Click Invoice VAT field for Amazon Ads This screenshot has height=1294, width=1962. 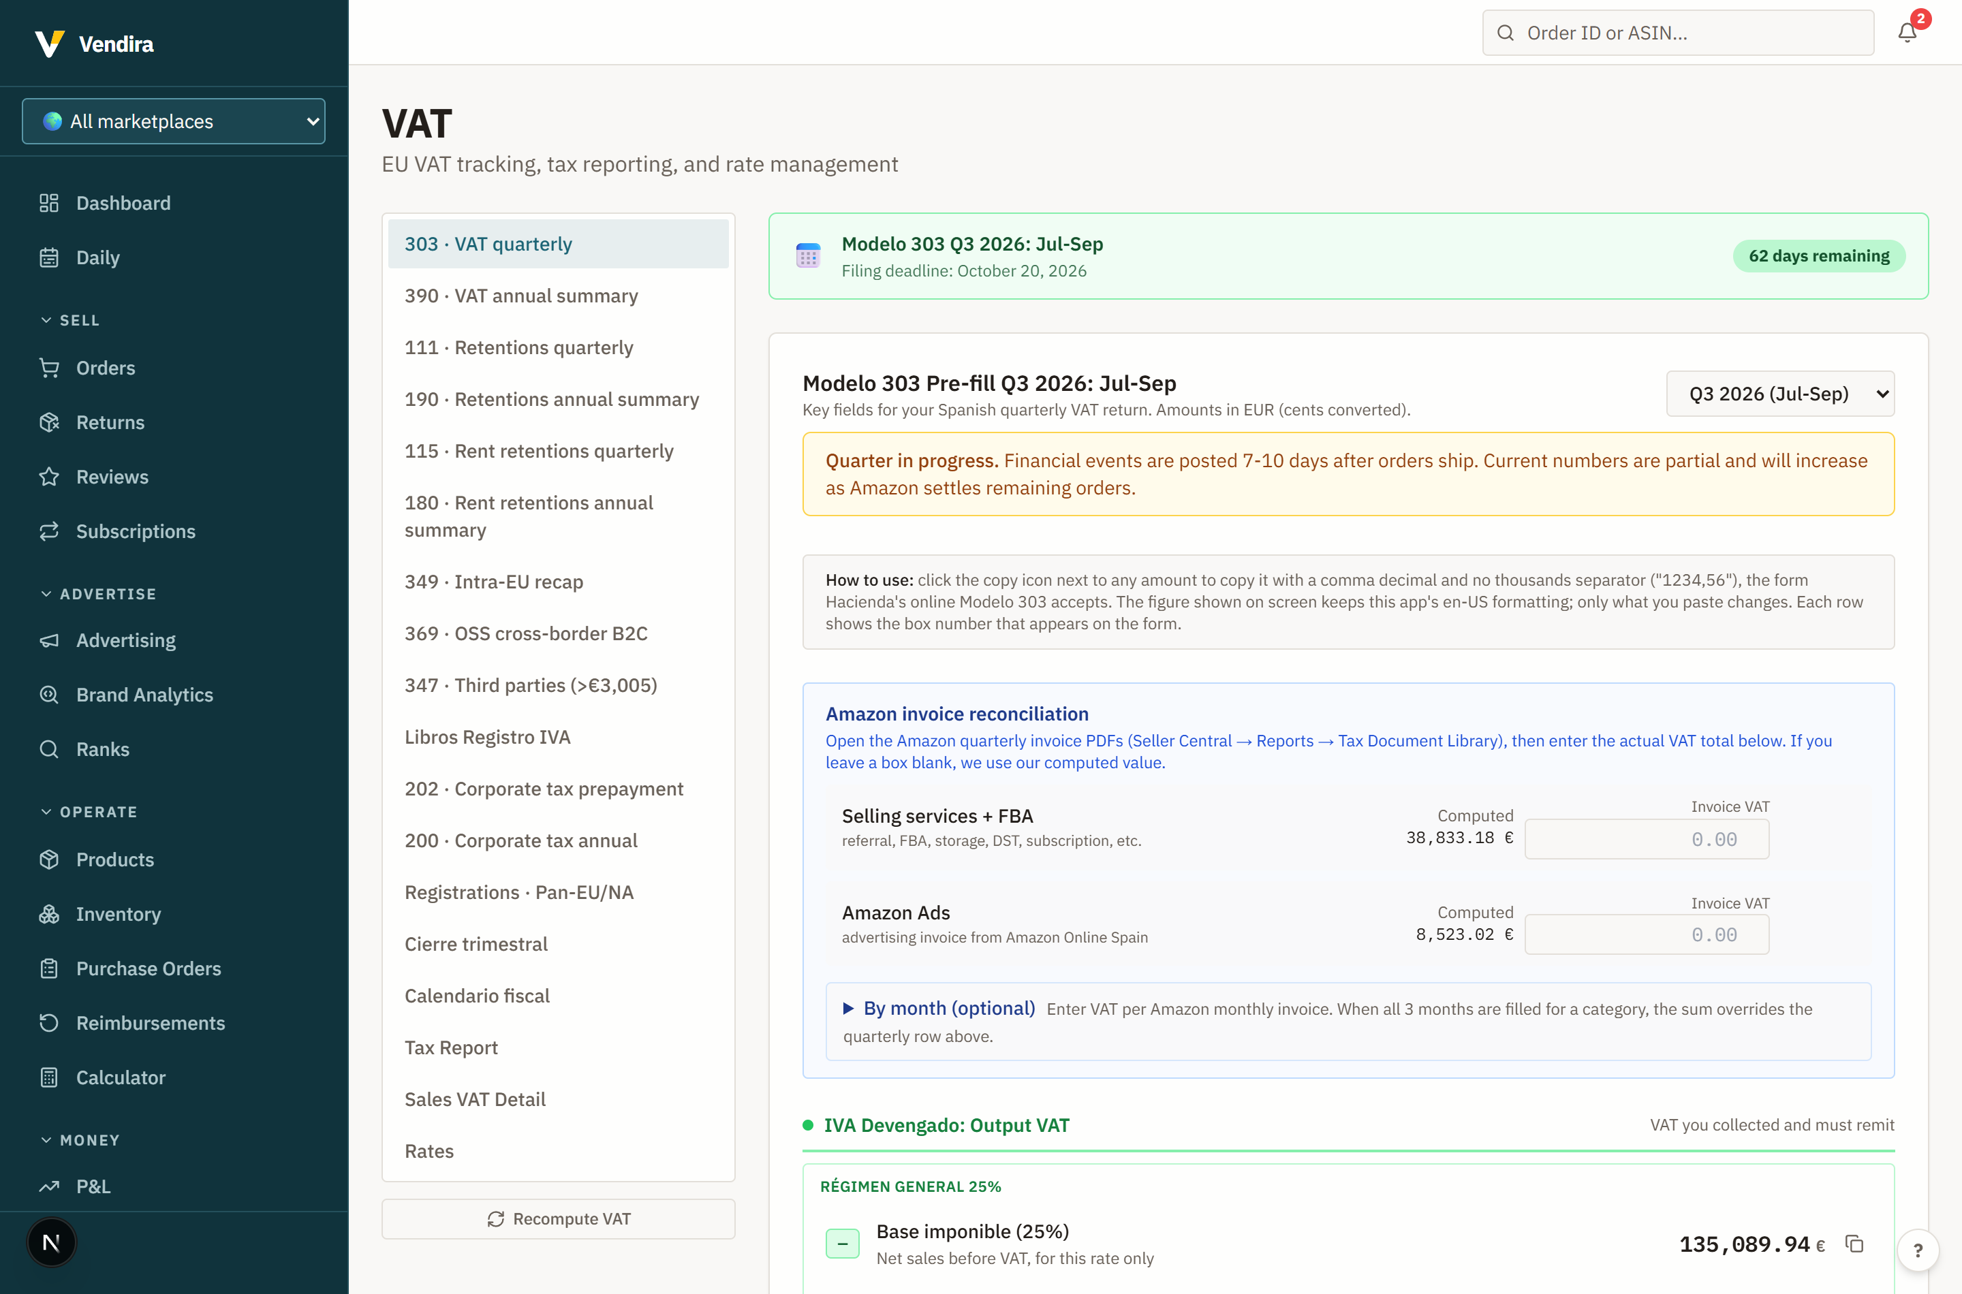pyautogui.click(x=1647, y=935)
